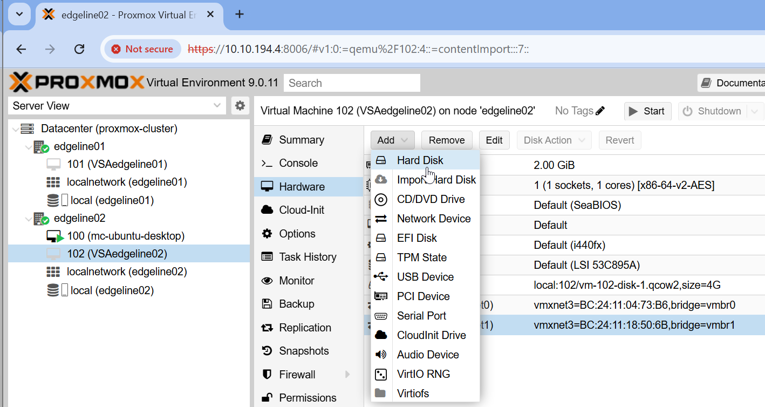765x407 pixels.
Task: Click the Firewall shield icon
Action: (267, 375)
